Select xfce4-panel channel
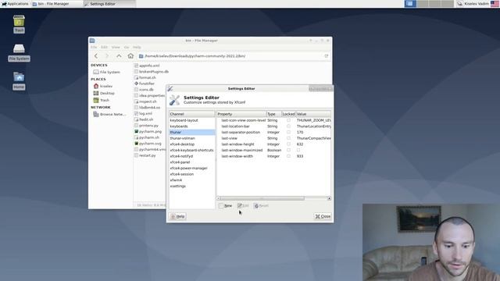Image resolution: width=500 pixels, height=281 pixels. pos(192,162)
